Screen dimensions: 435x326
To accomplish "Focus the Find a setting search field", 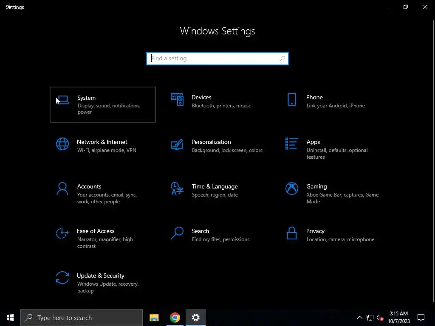I will [x=217, y=59].
